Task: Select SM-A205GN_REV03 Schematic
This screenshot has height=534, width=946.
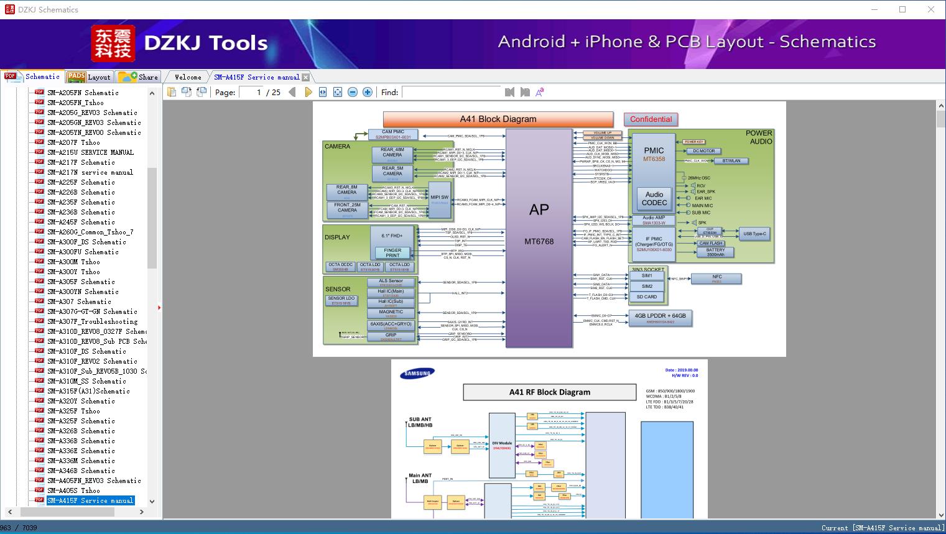Action: tap(94, 122)
